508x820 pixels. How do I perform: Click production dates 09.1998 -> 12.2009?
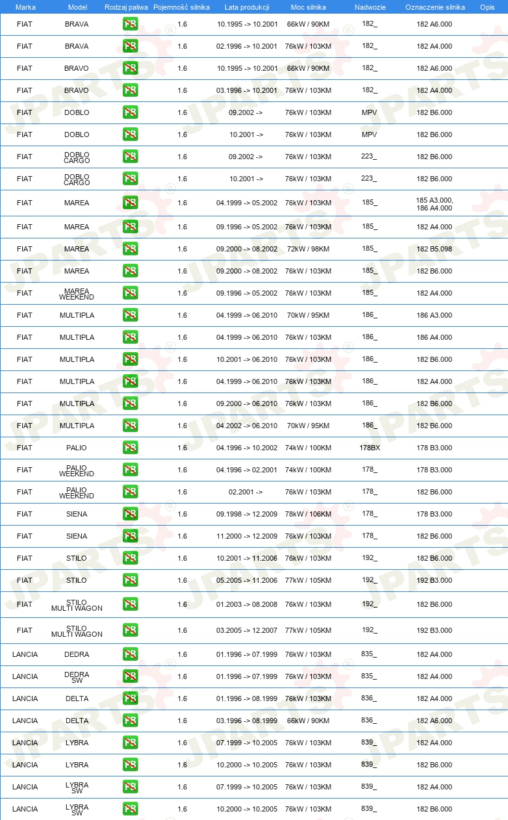tap(247, 514)
